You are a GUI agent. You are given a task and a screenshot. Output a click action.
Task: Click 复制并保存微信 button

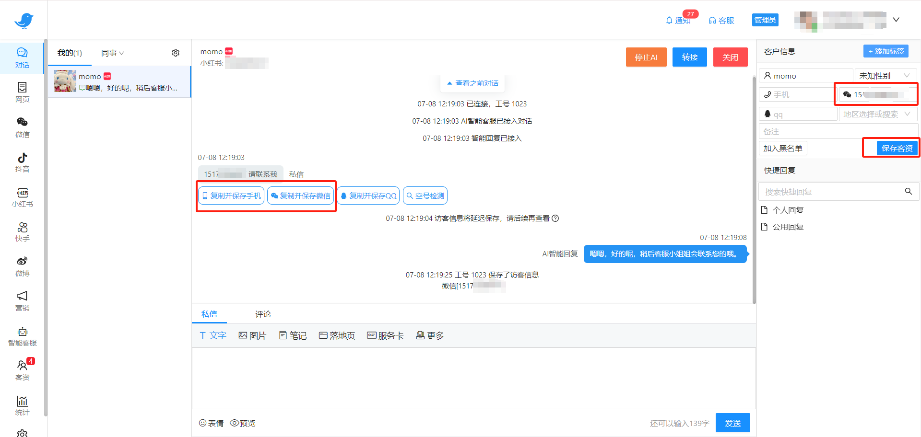(301, 196)
